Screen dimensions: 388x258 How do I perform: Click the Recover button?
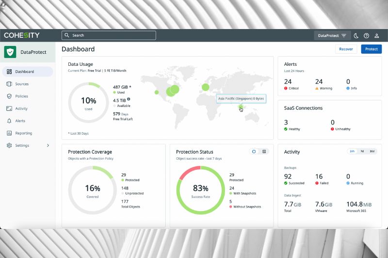point(346,49)
